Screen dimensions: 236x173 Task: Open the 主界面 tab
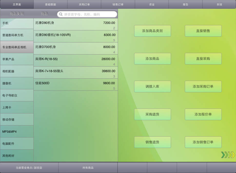[17, 4]
